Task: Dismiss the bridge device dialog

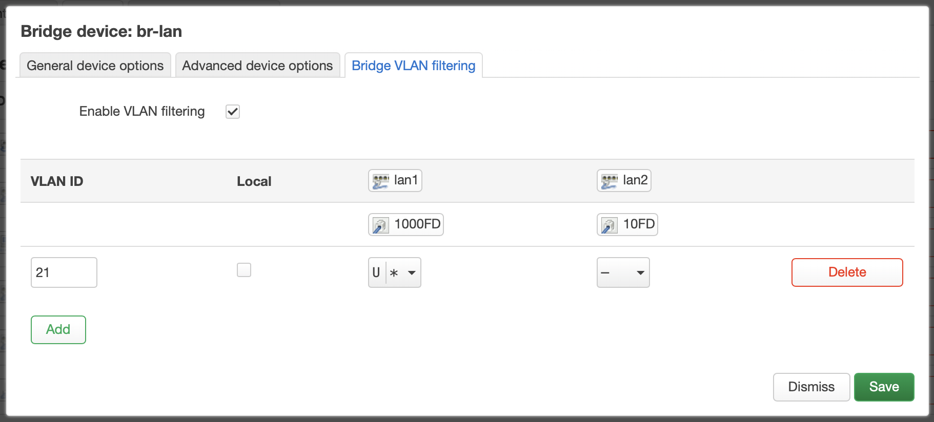Action: 811,387
